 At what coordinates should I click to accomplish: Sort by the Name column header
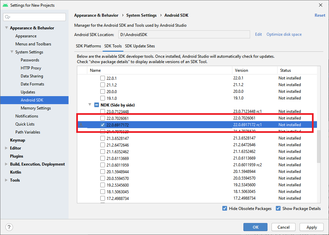pos(159,70)
